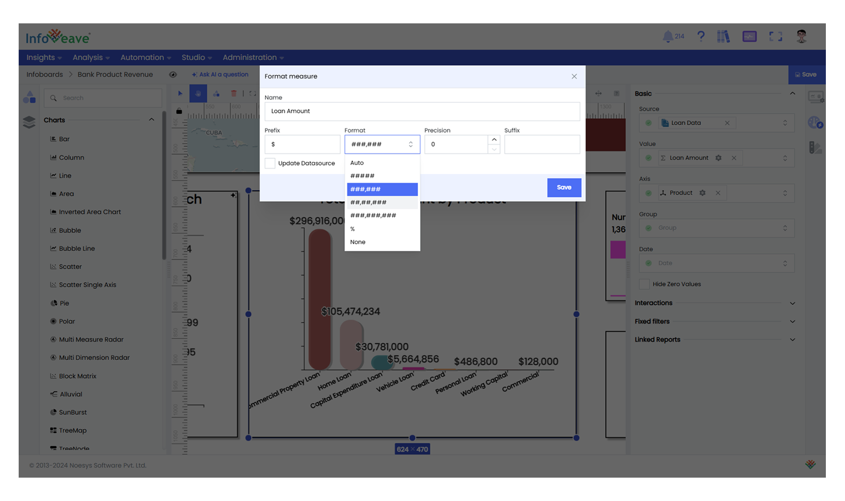Click the Ask AI a question link
The width and height of the screenshot is (845, 501).
coord(220,74)
